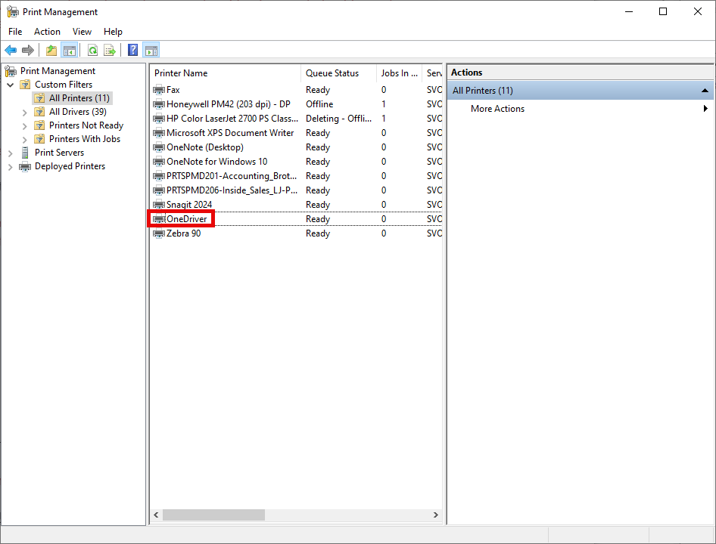Viewport: 716px width, 544px height.
Task: Sort by the Printer Name column header
Action: coord(226,73)
